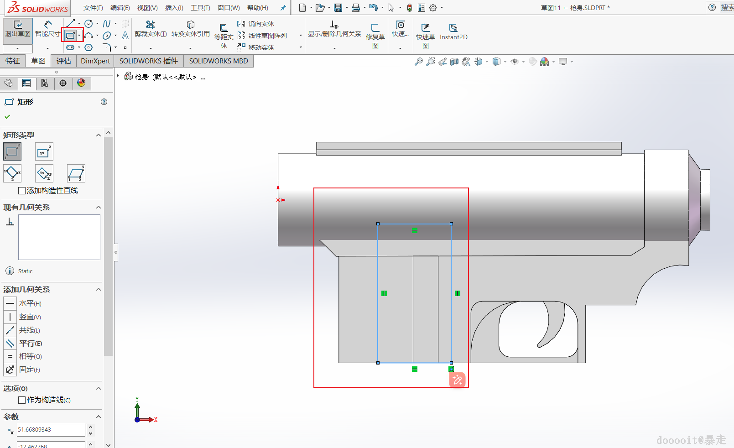Viewport: 734px width, 448px height.
Task: Open the 工具(T) menu
Action: [x=200, y=8]
